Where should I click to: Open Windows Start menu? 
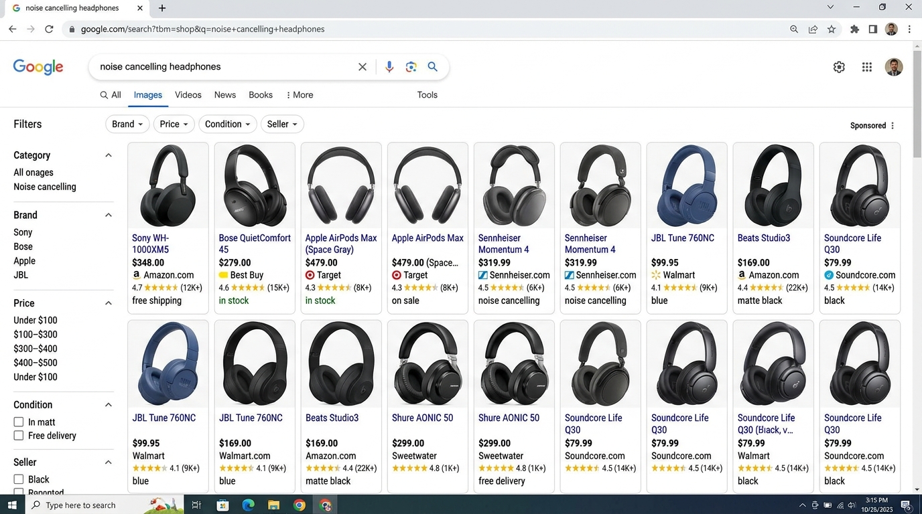point(12,505)
